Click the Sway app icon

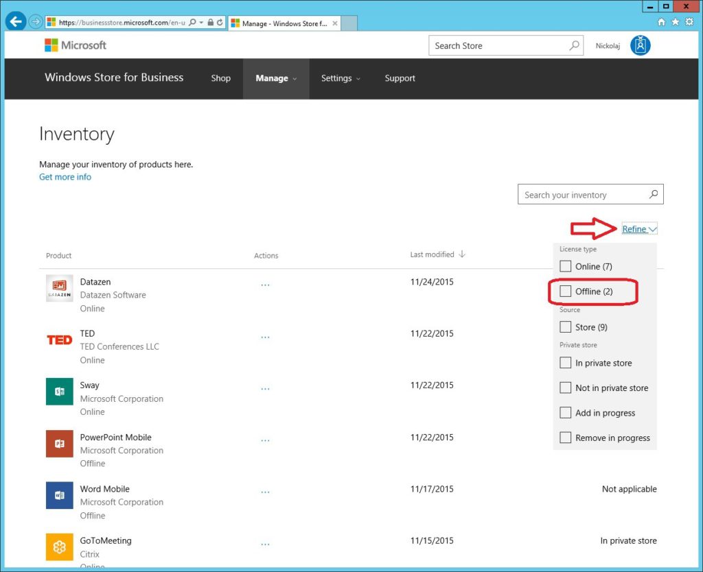point(60,392)
